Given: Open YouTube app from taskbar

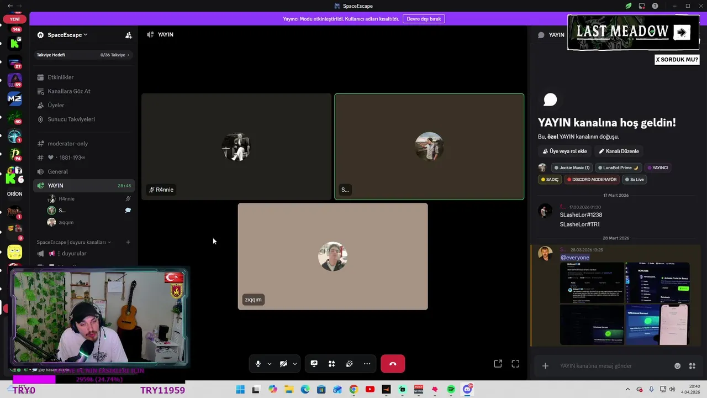Looking at the screenshot, I should [370, 390].
